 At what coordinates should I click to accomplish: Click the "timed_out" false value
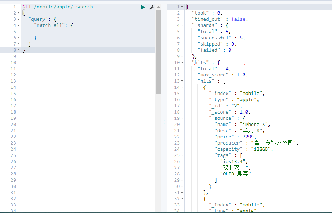[238, 19]
